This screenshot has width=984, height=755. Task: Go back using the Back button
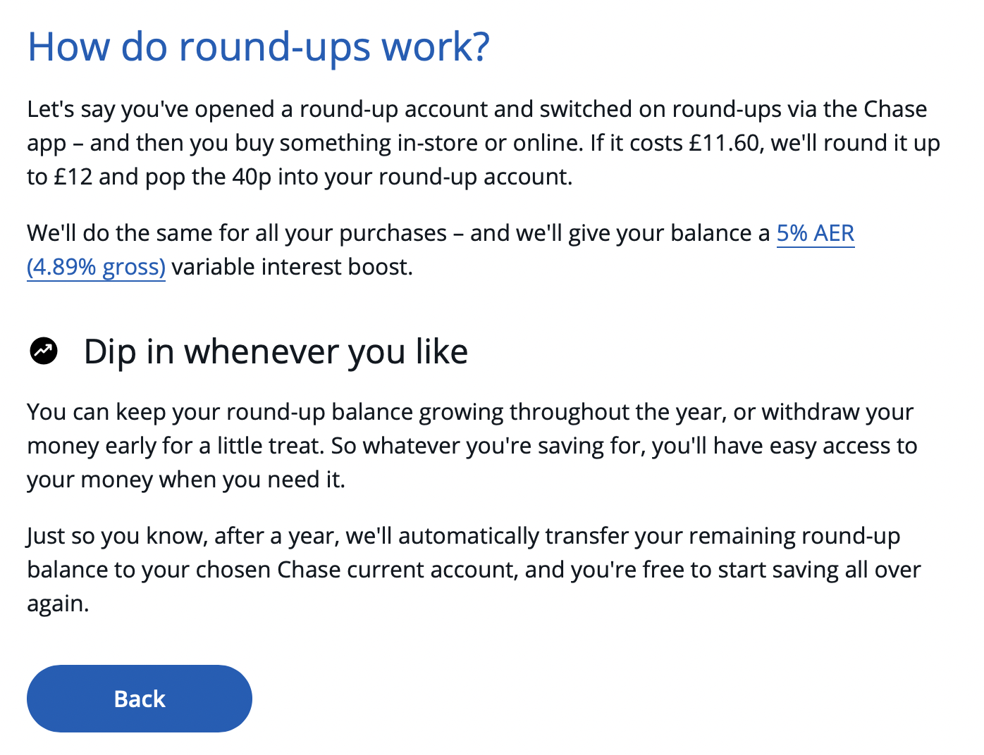tap(140, 699)
